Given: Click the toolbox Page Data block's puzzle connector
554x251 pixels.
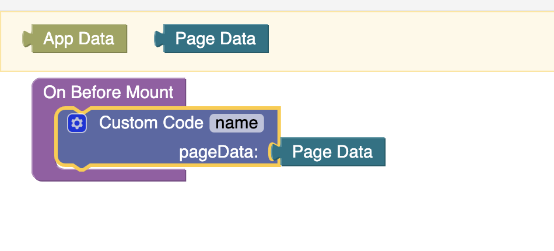Looking at the screenshot, I should [159, 39].
